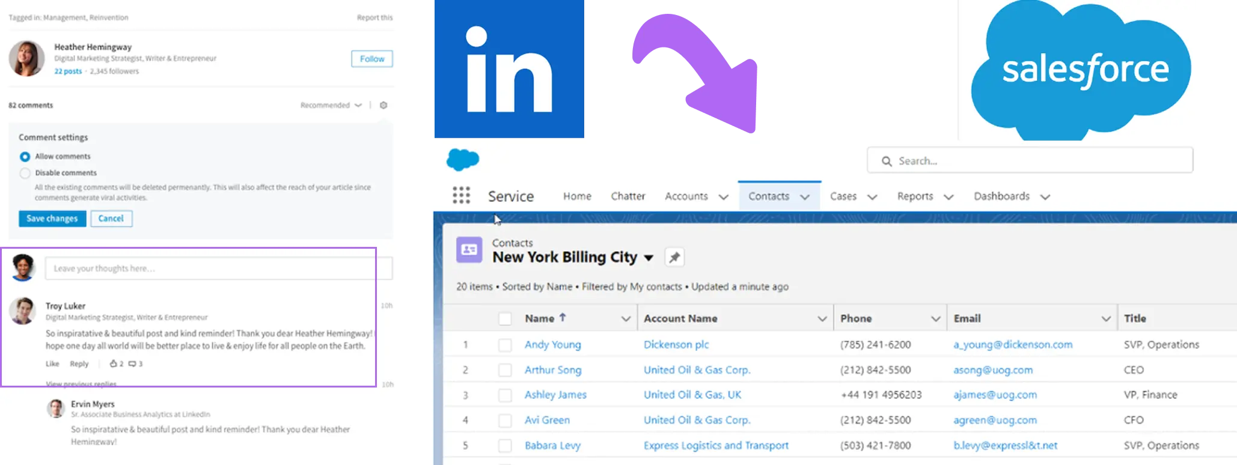The height and width of the screenshot is (465, 1237).
Task: Click the replies count bubble icon
Action: (132, 363)
